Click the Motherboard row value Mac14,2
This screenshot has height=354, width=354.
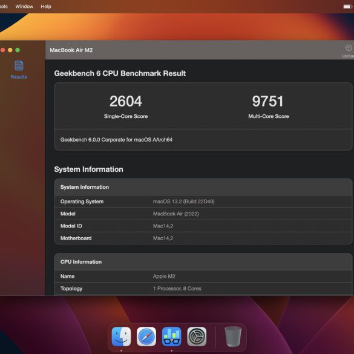[x=163, y=238]
